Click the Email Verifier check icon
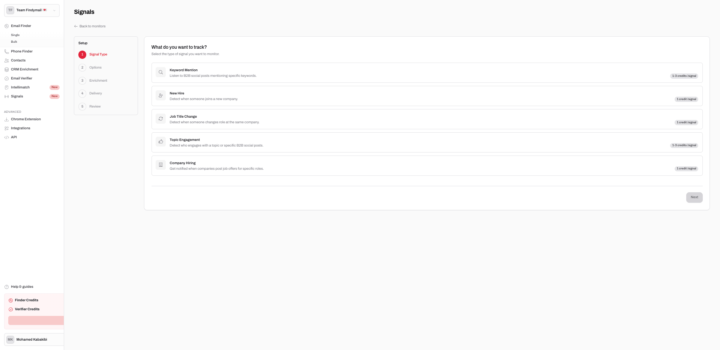Screen dimensions: 720x350 click(x=6, y=79)
